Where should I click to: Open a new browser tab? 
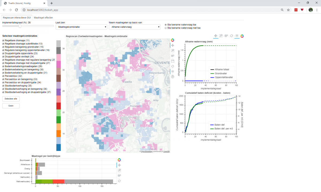[52, 3]
